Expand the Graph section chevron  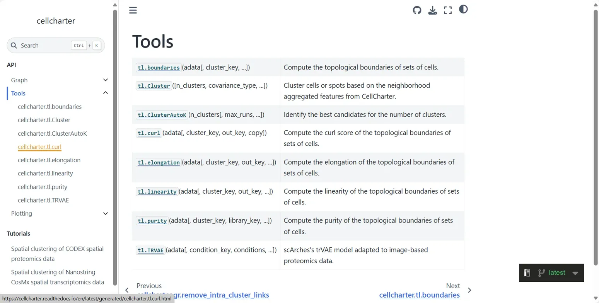[x=105, y=80]
